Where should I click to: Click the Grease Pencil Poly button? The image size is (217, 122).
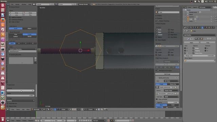pos(29,15)
